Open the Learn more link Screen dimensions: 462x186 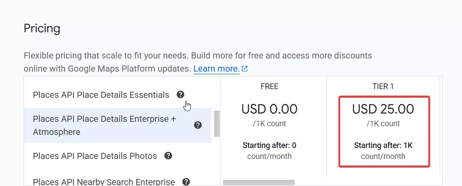click(x=216, y=69)
